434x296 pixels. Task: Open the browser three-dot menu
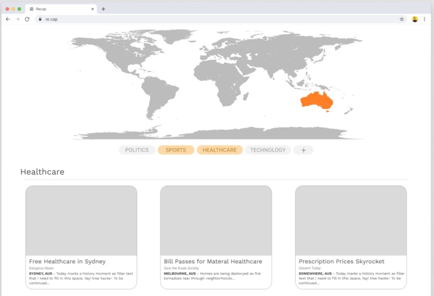(x=424, y=19)
